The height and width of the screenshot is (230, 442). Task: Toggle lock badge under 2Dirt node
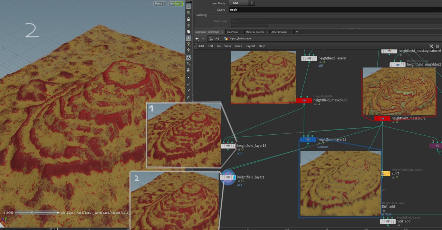393,178
